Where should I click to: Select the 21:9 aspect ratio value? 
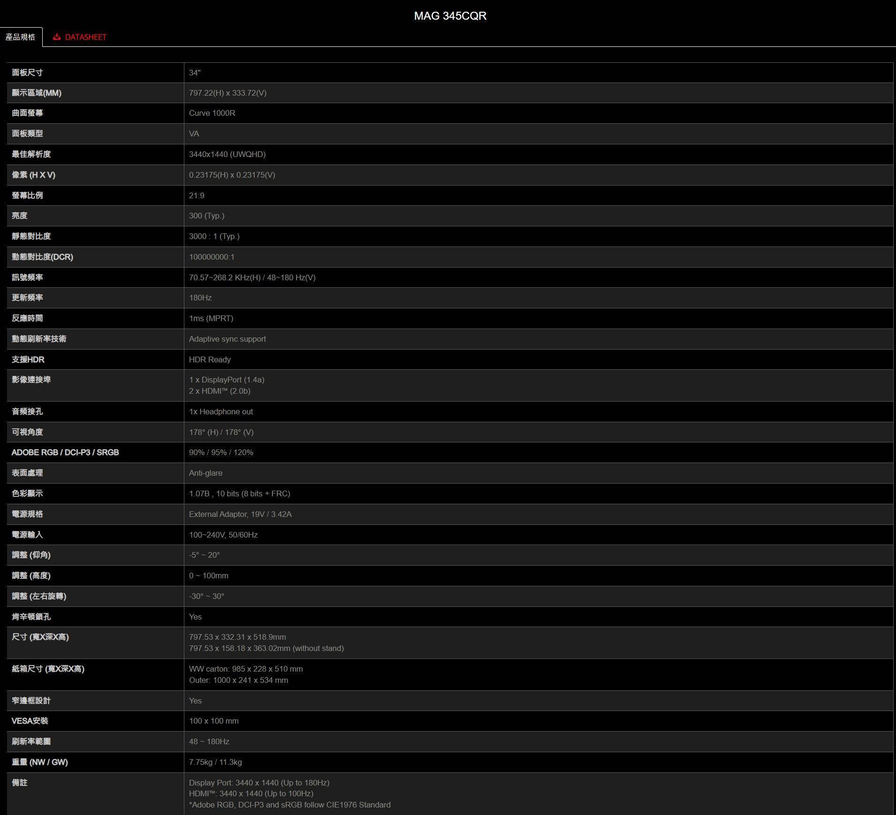(x=197, y=195)
